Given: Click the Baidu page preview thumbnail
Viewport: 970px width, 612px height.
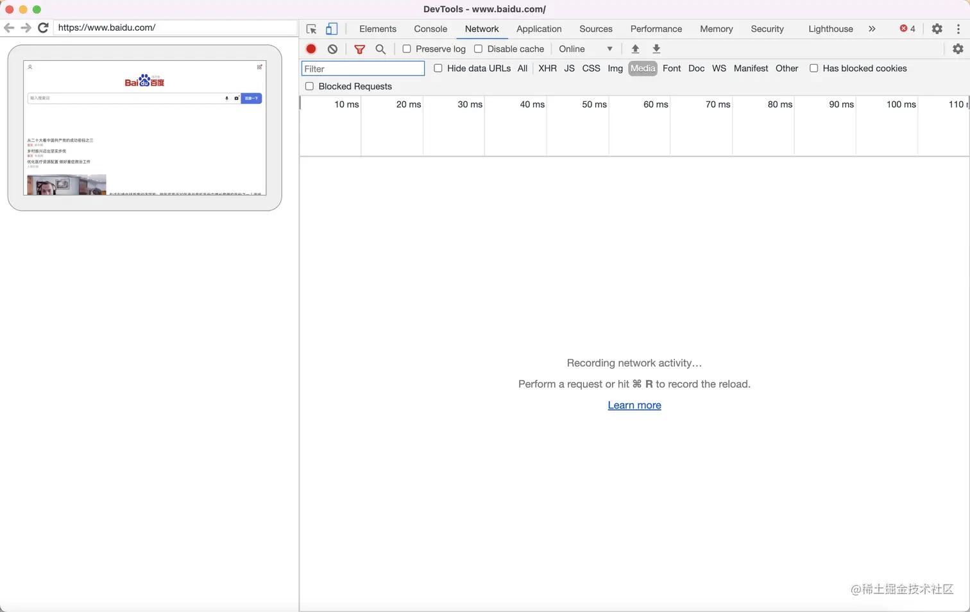Looking at the screenshot, I should [145, 128].
